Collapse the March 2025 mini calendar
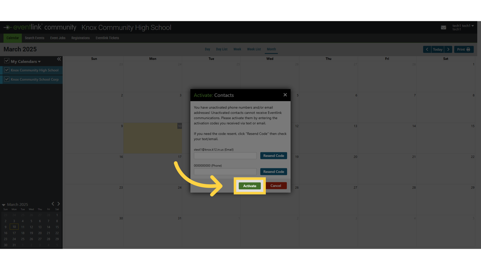481x270 pixels. tap(4, 205)
